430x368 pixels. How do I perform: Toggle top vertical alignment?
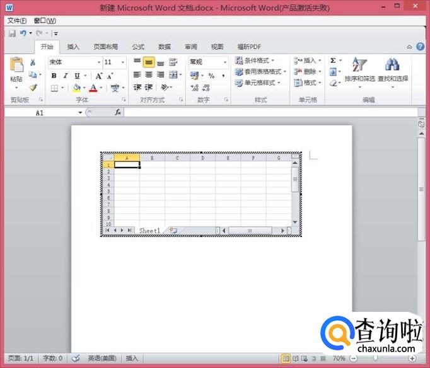[x=137, y=62]
